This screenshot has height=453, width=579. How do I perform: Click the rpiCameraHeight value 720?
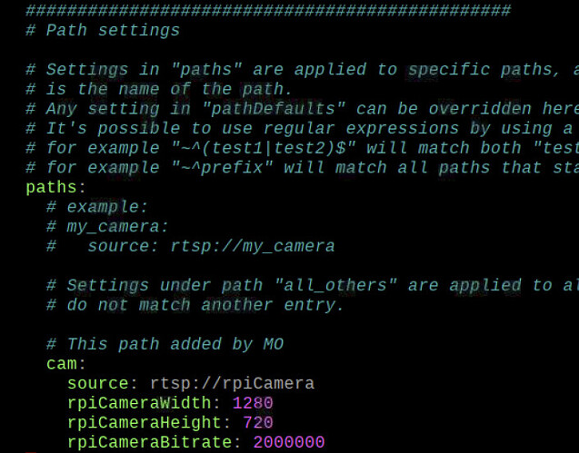click(x=258, y=423)
